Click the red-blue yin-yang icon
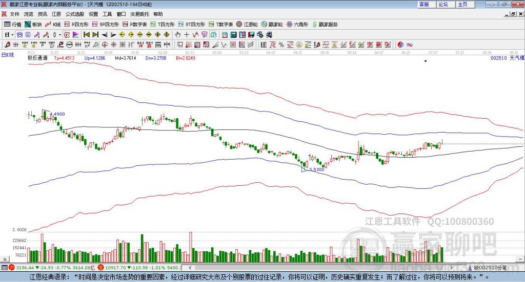This screenshot has height=282, width=525. tap(400, 45)
